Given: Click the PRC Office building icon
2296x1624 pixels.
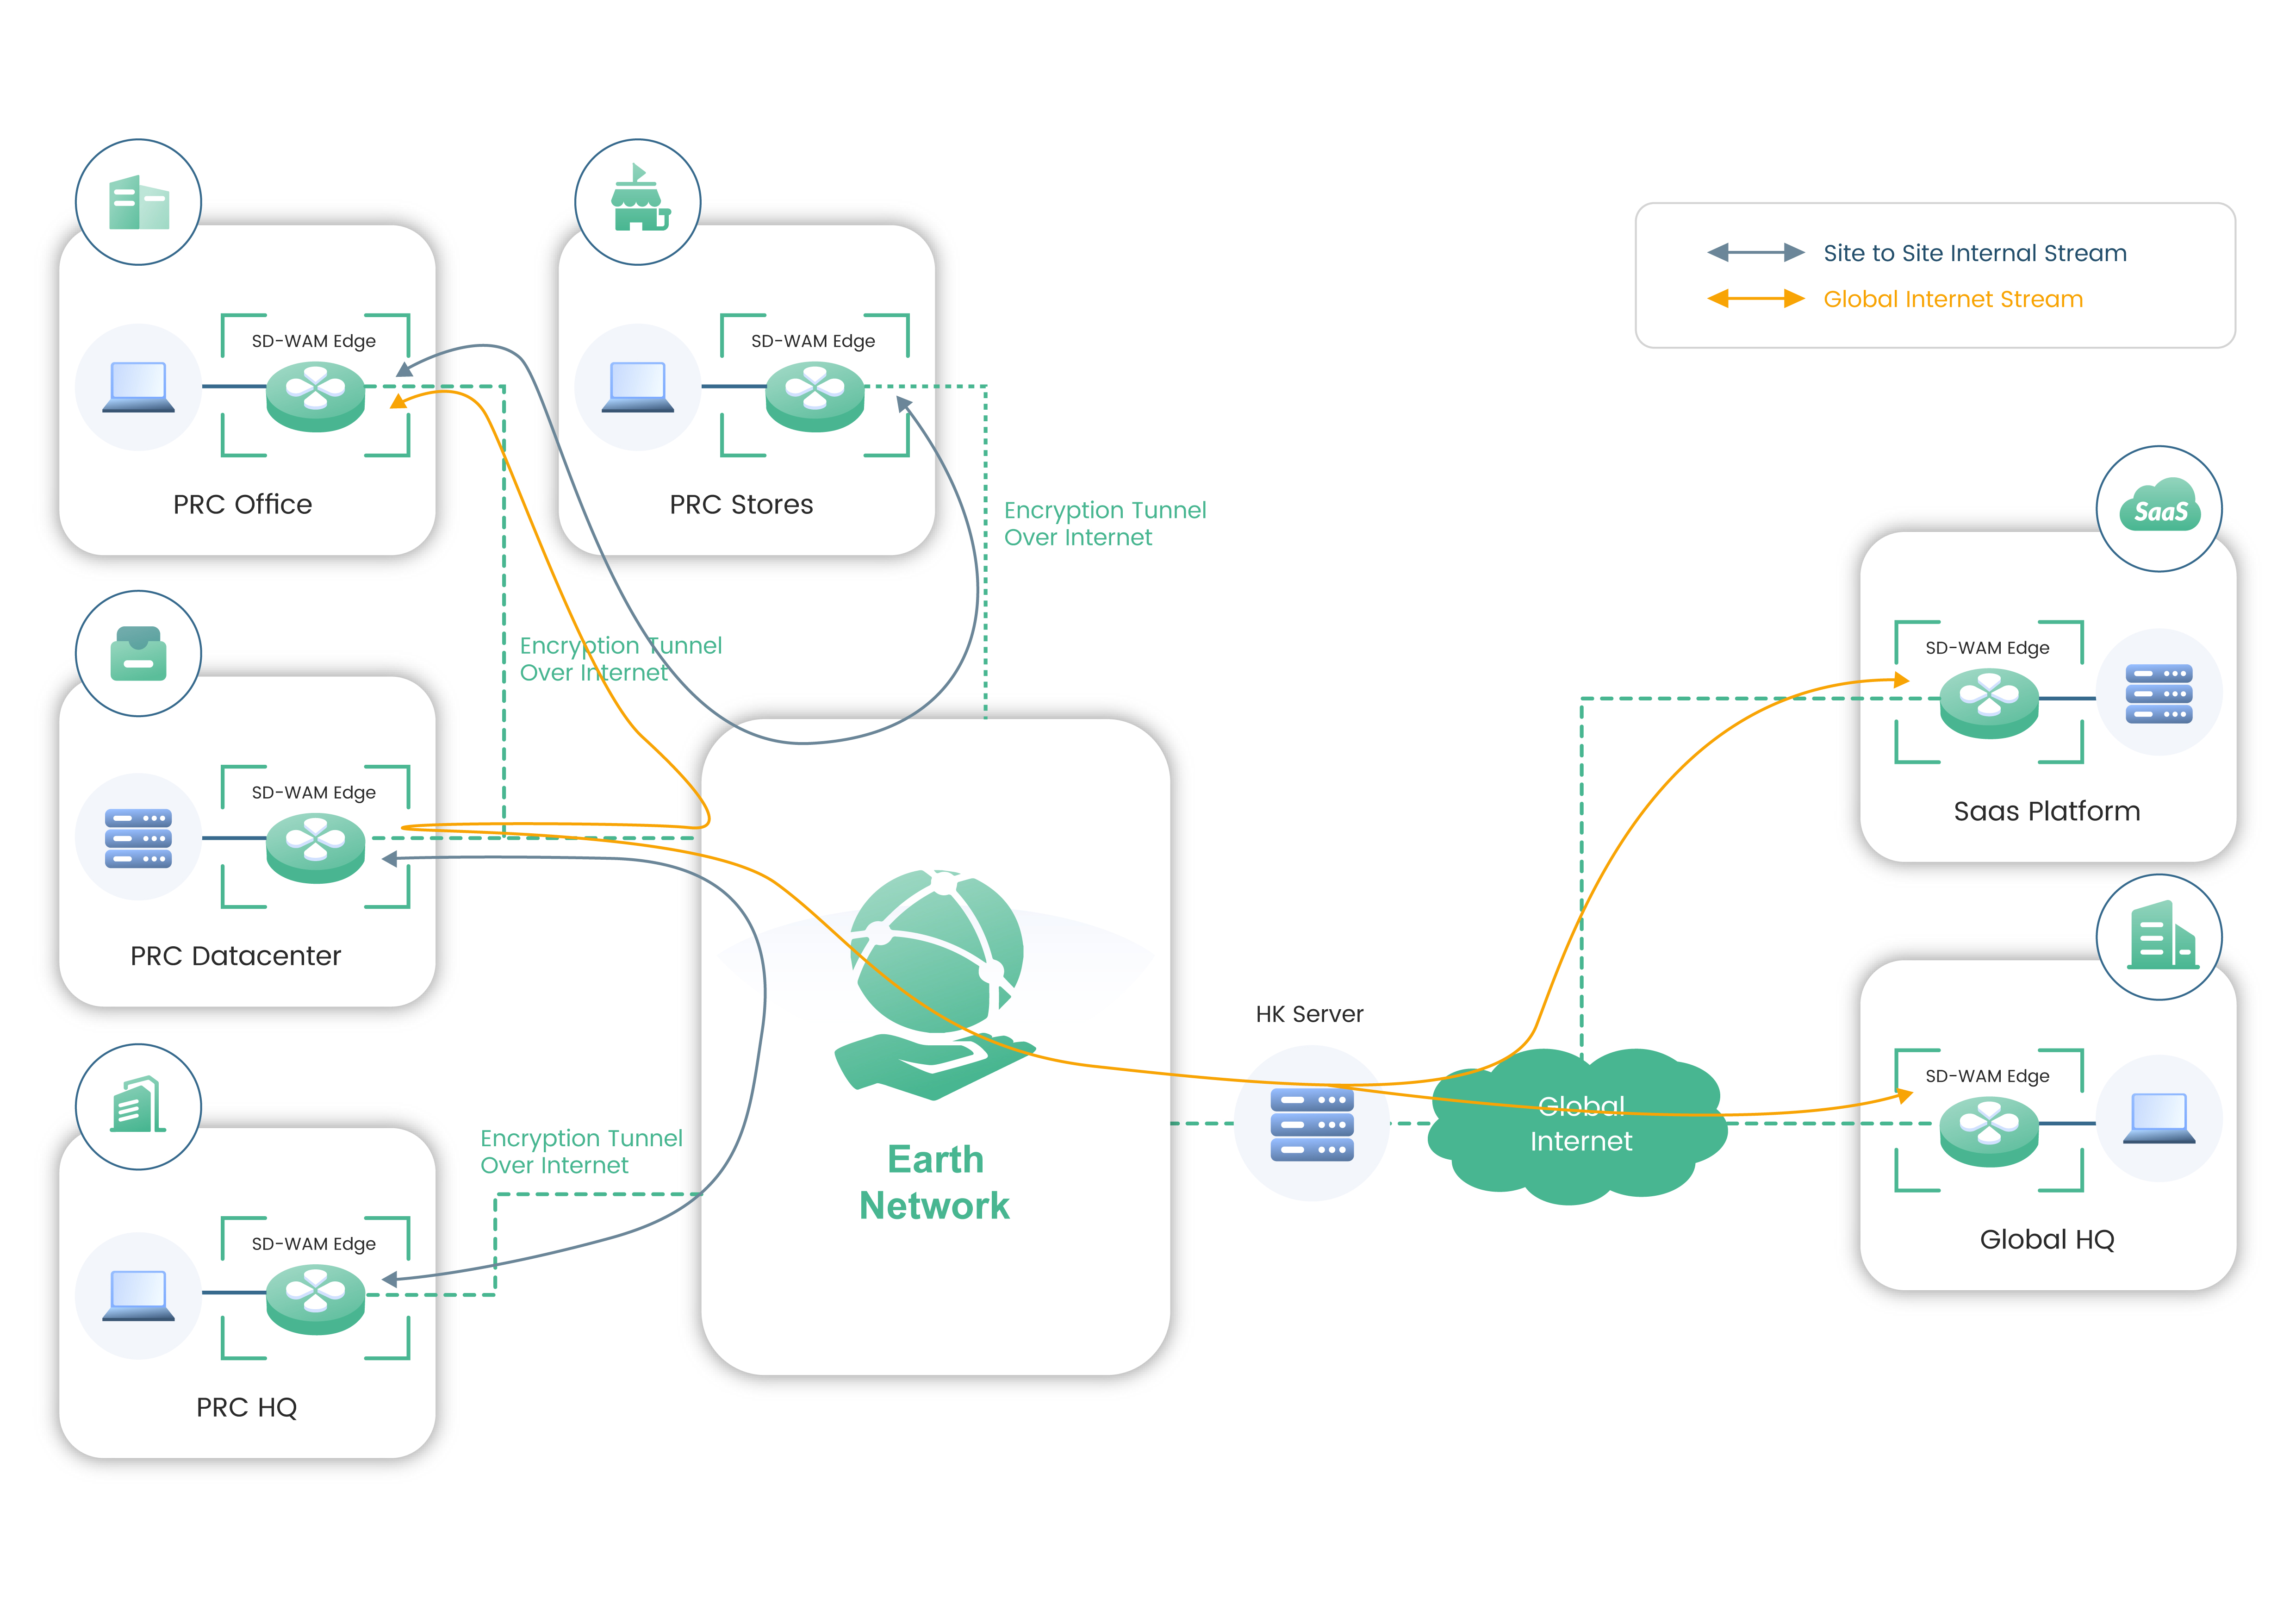Looking at the screenshot, I should pyautogui.click(x=138, y=203).
